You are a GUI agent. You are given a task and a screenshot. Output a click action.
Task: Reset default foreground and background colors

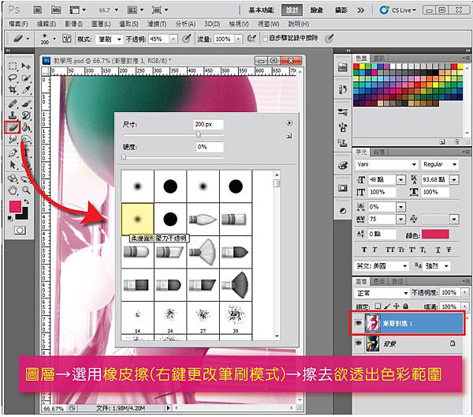pos(10,218)
